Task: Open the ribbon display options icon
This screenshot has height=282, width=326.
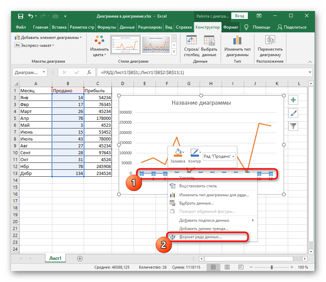Action: tap(259, 15)
